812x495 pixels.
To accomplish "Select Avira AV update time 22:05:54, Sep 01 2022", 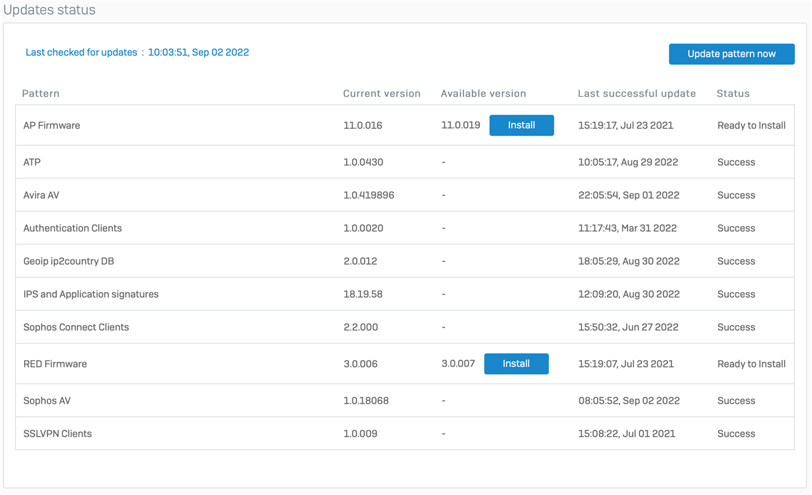I will pos(629,195).
